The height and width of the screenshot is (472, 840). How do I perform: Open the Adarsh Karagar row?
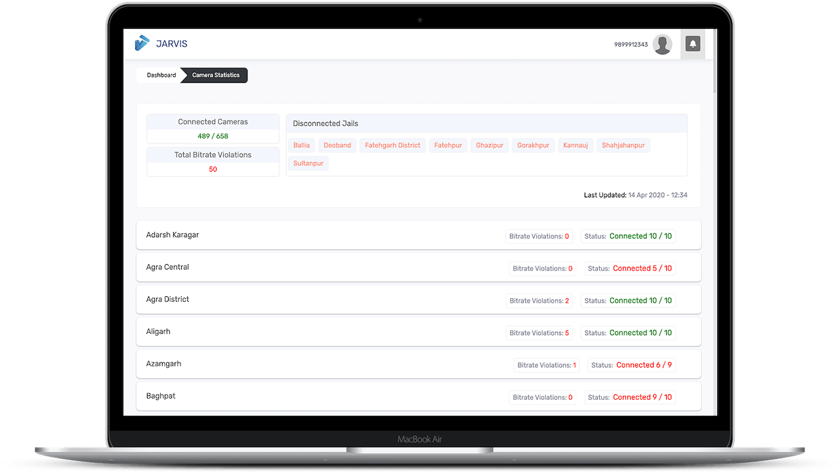pos(419,235)
